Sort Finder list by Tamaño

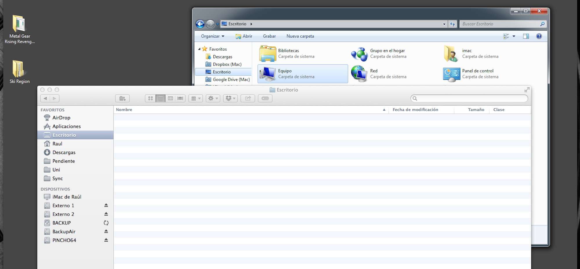coord(472,110)
